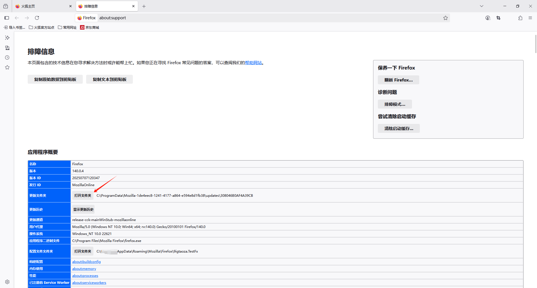This screenshot has width=537, height=288.
Task: Open the hamburger application menu
Action: (530, 18)
